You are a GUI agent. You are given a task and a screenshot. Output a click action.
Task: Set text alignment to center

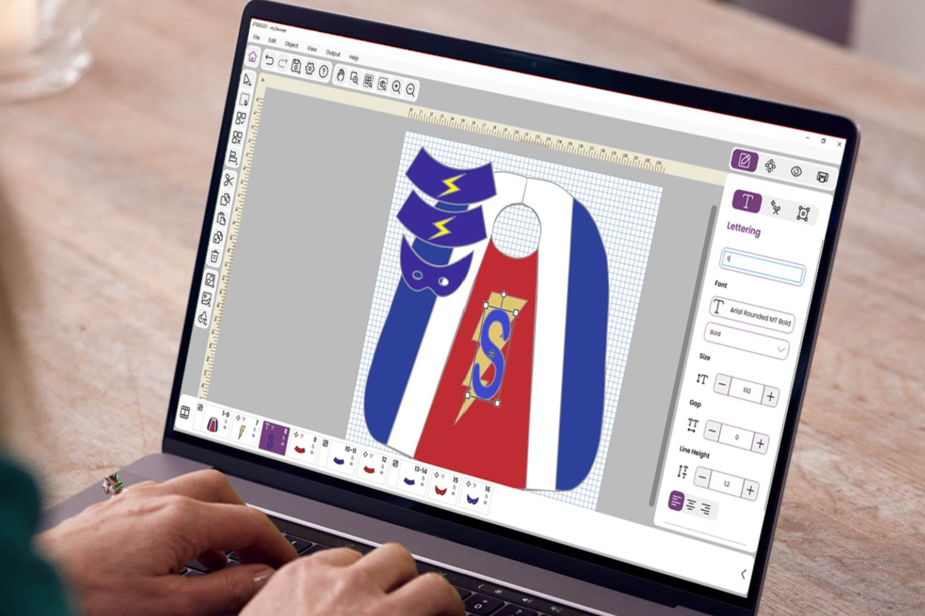(x=691, y=505)
